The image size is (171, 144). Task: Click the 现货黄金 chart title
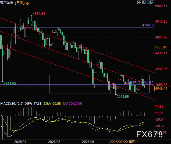(7, 3)
